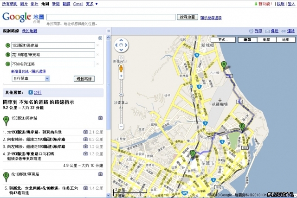Click the zoom slider handle
This screenshot has width=297, height=198.
pos(121,95)
